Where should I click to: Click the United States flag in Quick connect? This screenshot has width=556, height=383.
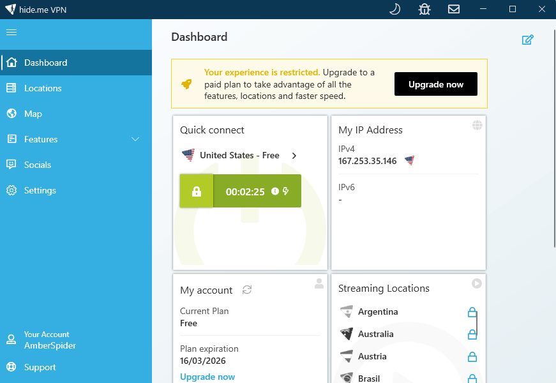(188, 154)
